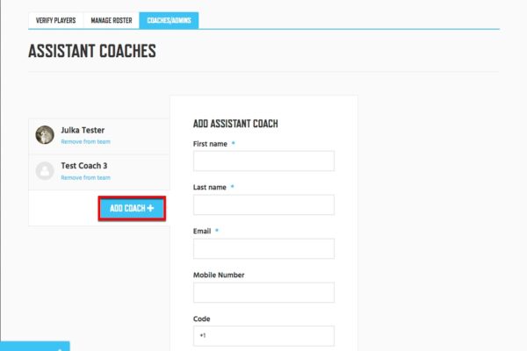Click the Add Coach button
The width and height of the screenshot is (527, 351).
coord(132,209)
